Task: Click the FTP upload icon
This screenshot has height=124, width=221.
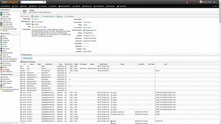Action: (x=1, y=85)
